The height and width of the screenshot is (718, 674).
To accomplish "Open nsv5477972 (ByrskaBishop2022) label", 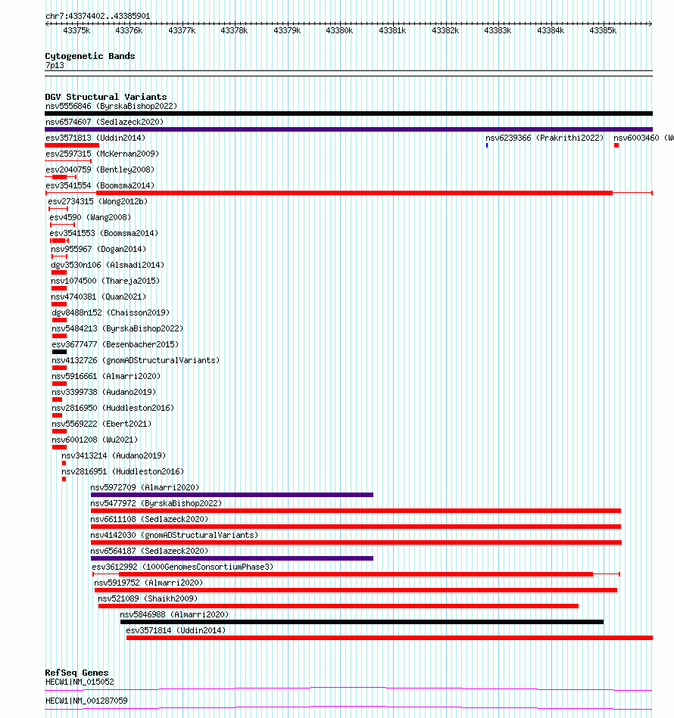I will click(x=156, y=503).
